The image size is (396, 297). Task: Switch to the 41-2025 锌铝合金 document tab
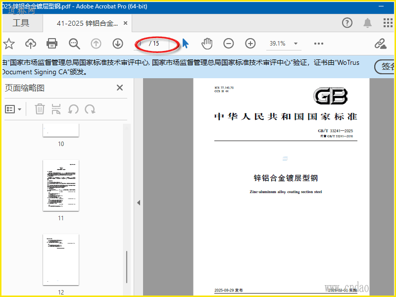click(87, 23)
